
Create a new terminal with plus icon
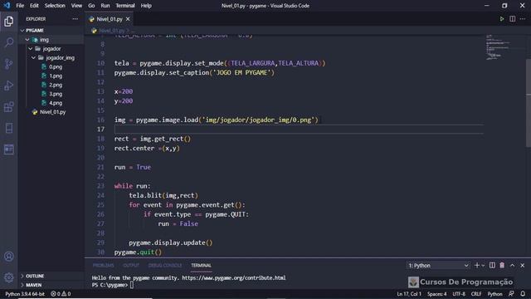tap(477, 266)
